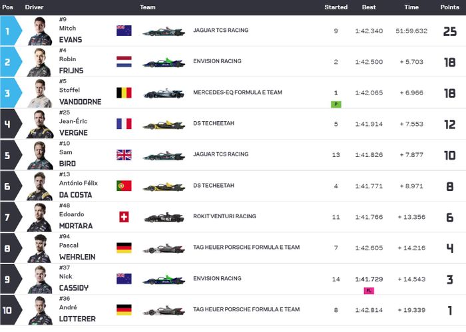Sort by the Best column header
This screenshot has height=332, width=466.
click(369, 7)
